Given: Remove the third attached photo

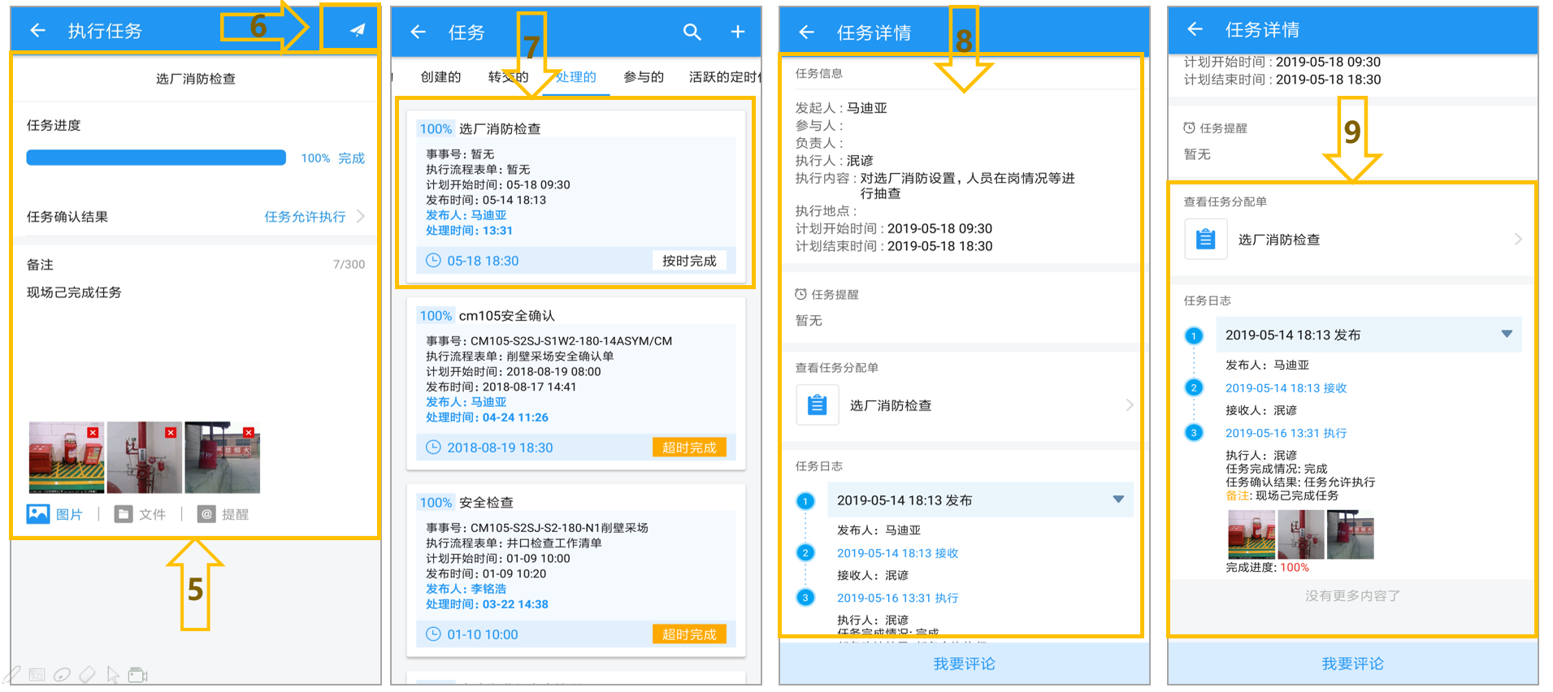Looking at the screenshot, I should coord(249,432).
